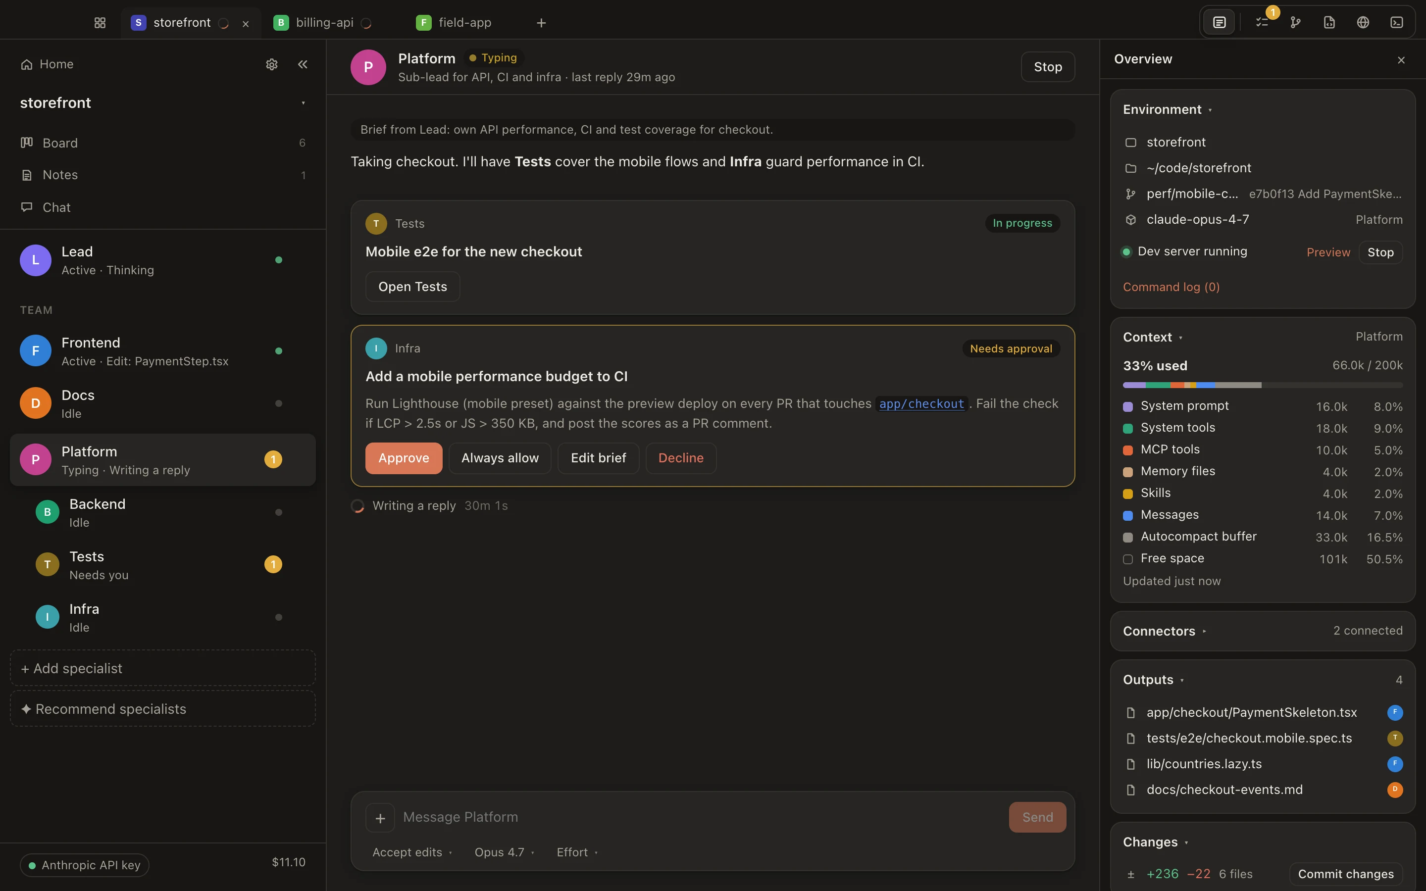Collapse the sidebar with double chevron icon
Image resolution: width=1426 pixels, height=891 pixels.
[303, 64]
